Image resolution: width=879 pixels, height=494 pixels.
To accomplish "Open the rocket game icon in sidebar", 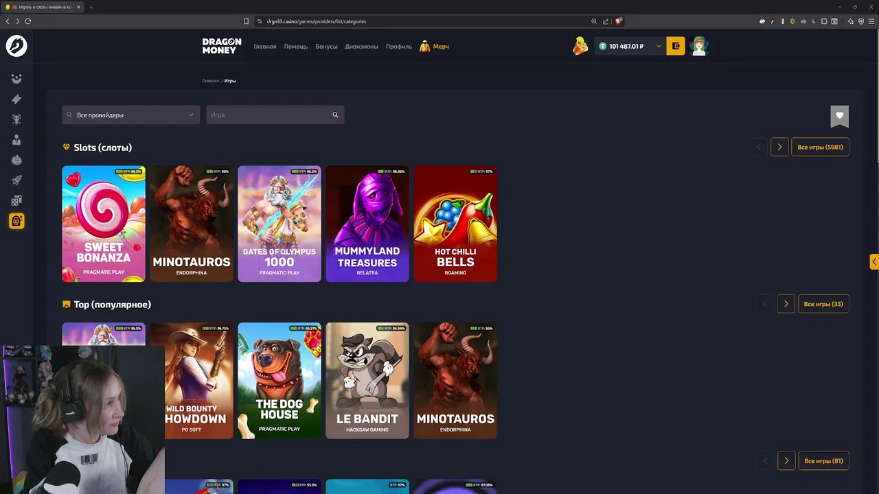I will click(x=16, y=180).
